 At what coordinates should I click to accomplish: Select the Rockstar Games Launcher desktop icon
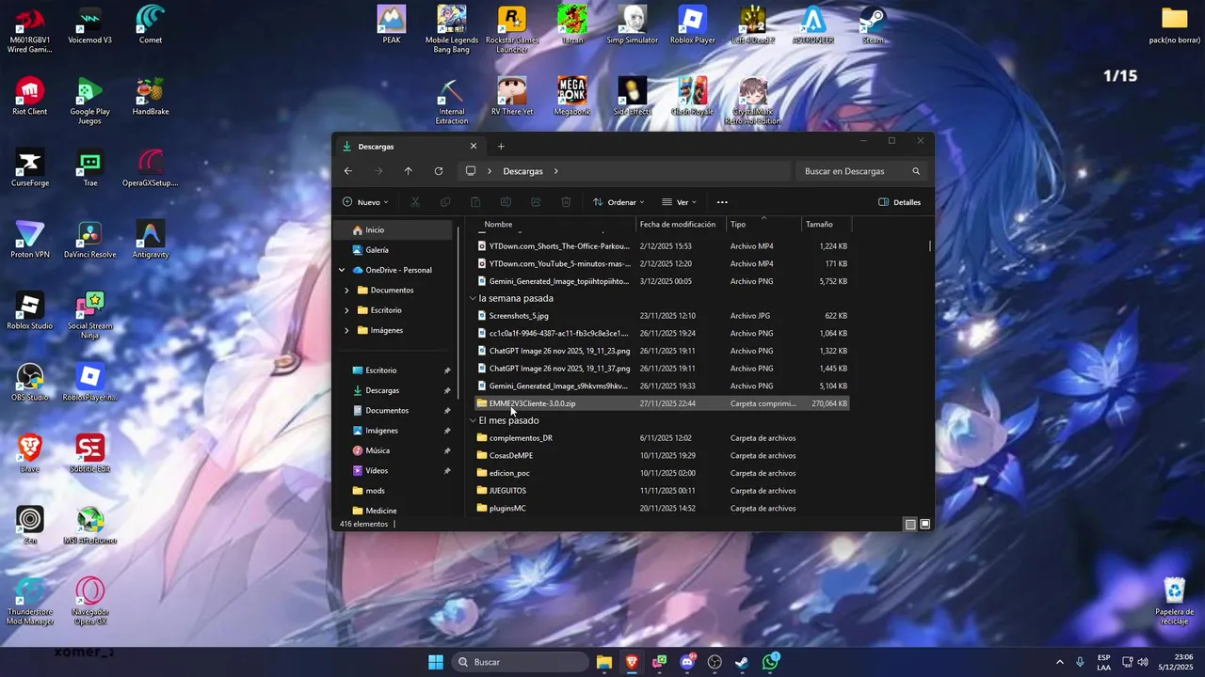pos(512,28)
